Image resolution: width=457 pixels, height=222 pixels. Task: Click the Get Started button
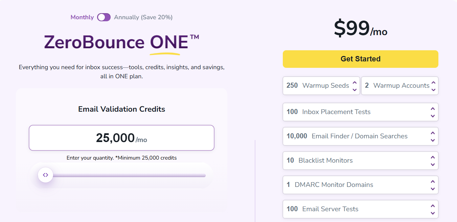[x=360, y=59]
